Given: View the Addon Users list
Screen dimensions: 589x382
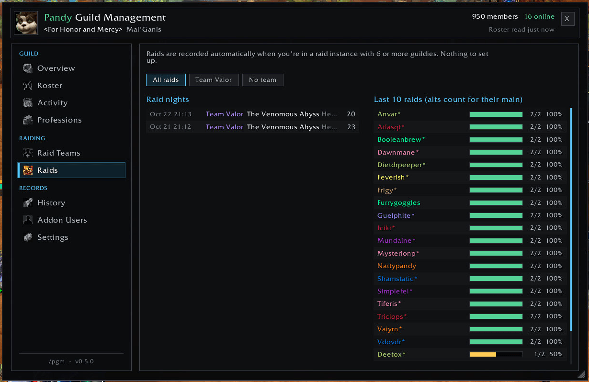Looking at the screenshot, I should [72, 220].
